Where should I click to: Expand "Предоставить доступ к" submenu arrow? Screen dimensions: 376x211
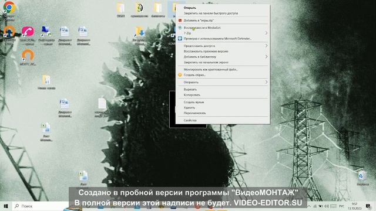pyautogui.click(x=266, y=46)
